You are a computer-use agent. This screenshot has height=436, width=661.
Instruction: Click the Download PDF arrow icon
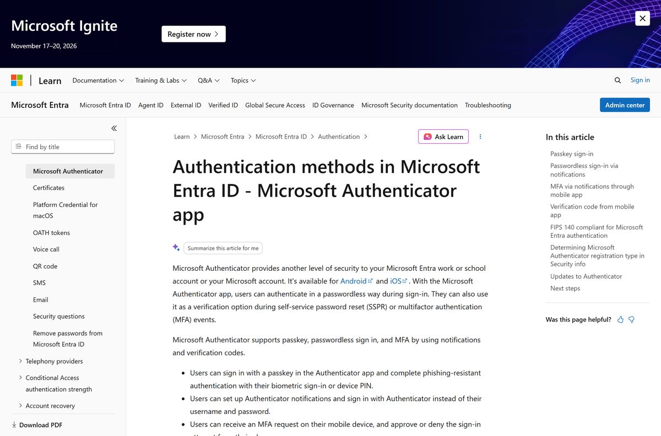(14, 425)
